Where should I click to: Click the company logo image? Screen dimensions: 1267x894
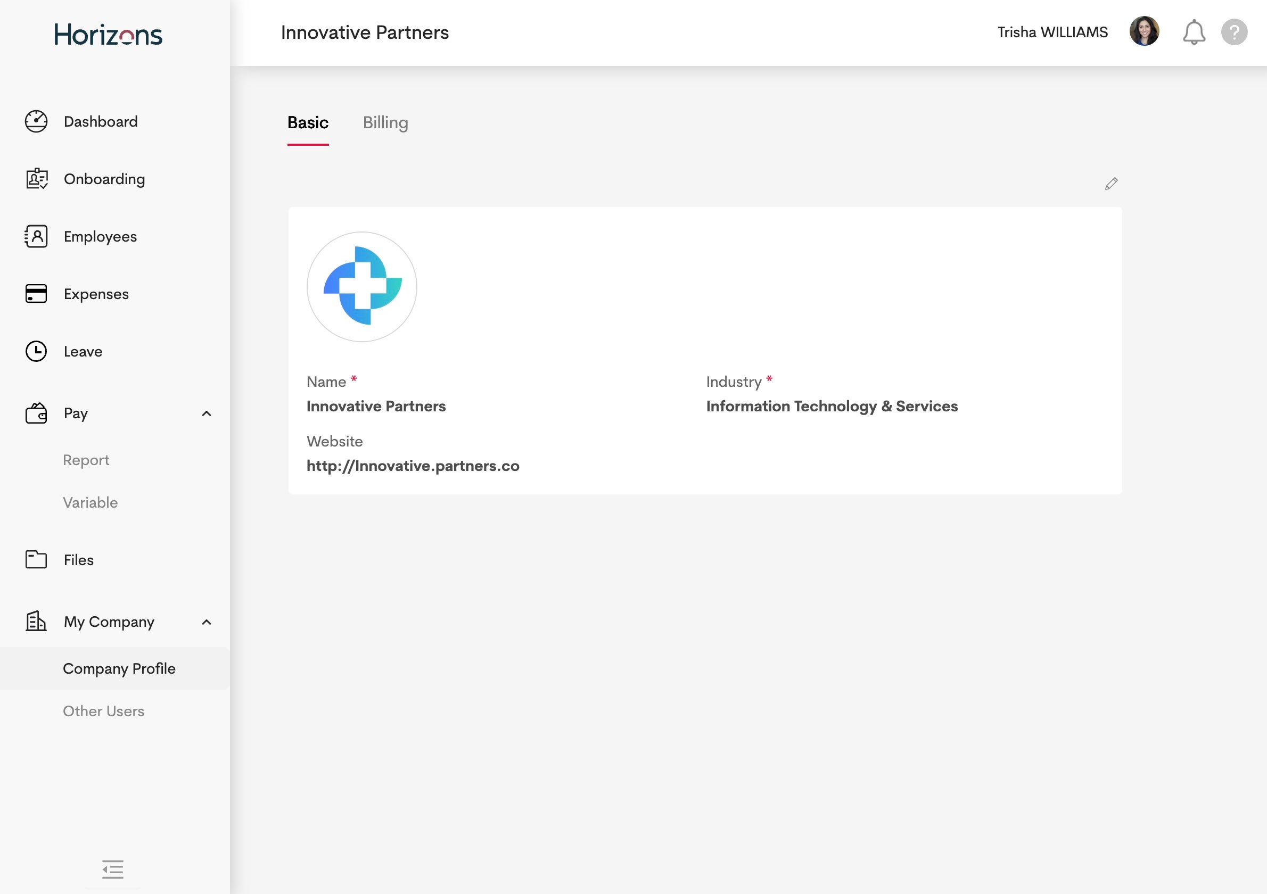(x=362, y=286)
